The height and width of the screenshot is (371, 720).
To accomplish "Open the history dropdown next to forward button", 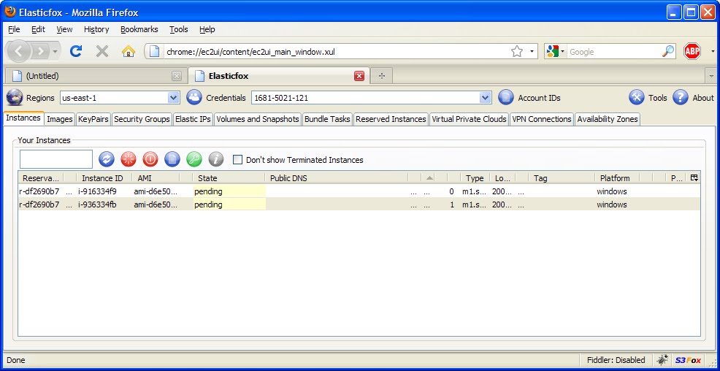I will (55, 51).
